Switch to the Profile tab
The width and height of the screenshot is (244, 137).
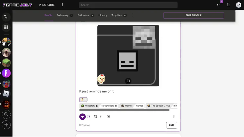pos(49,15)
